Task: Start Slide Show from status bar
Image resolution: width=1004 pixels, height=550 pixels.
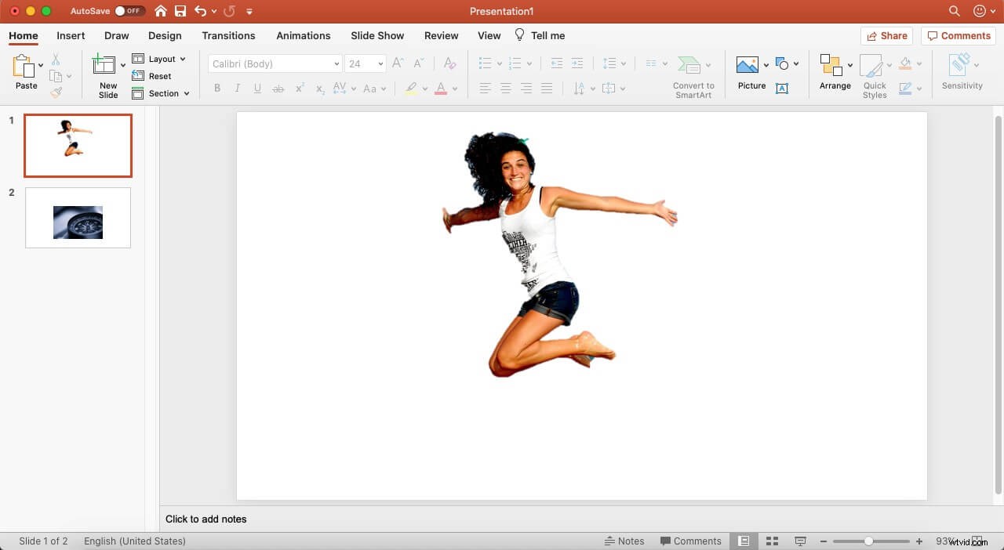Action: 800,541
